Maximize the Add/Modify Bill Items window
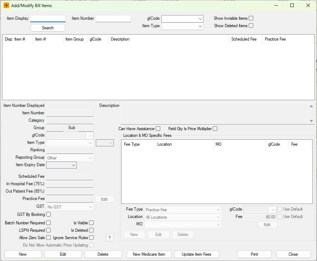Viewport: 317px width, 261px height. coord(292,5)
